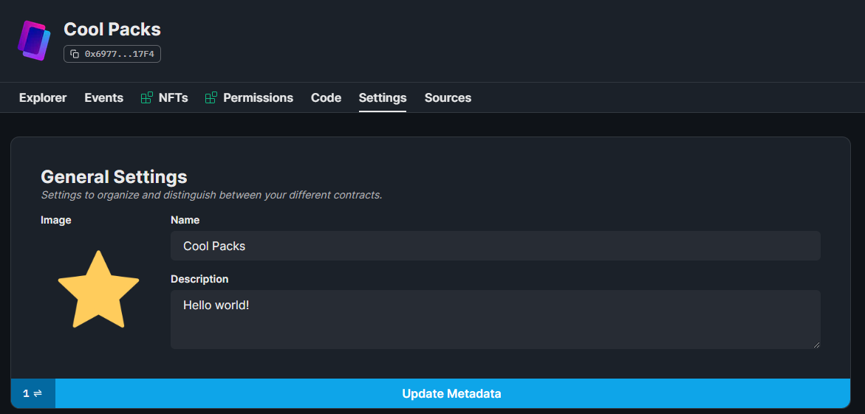
Task: Go to the NFTs tab
Action: (x=173, y=97)
